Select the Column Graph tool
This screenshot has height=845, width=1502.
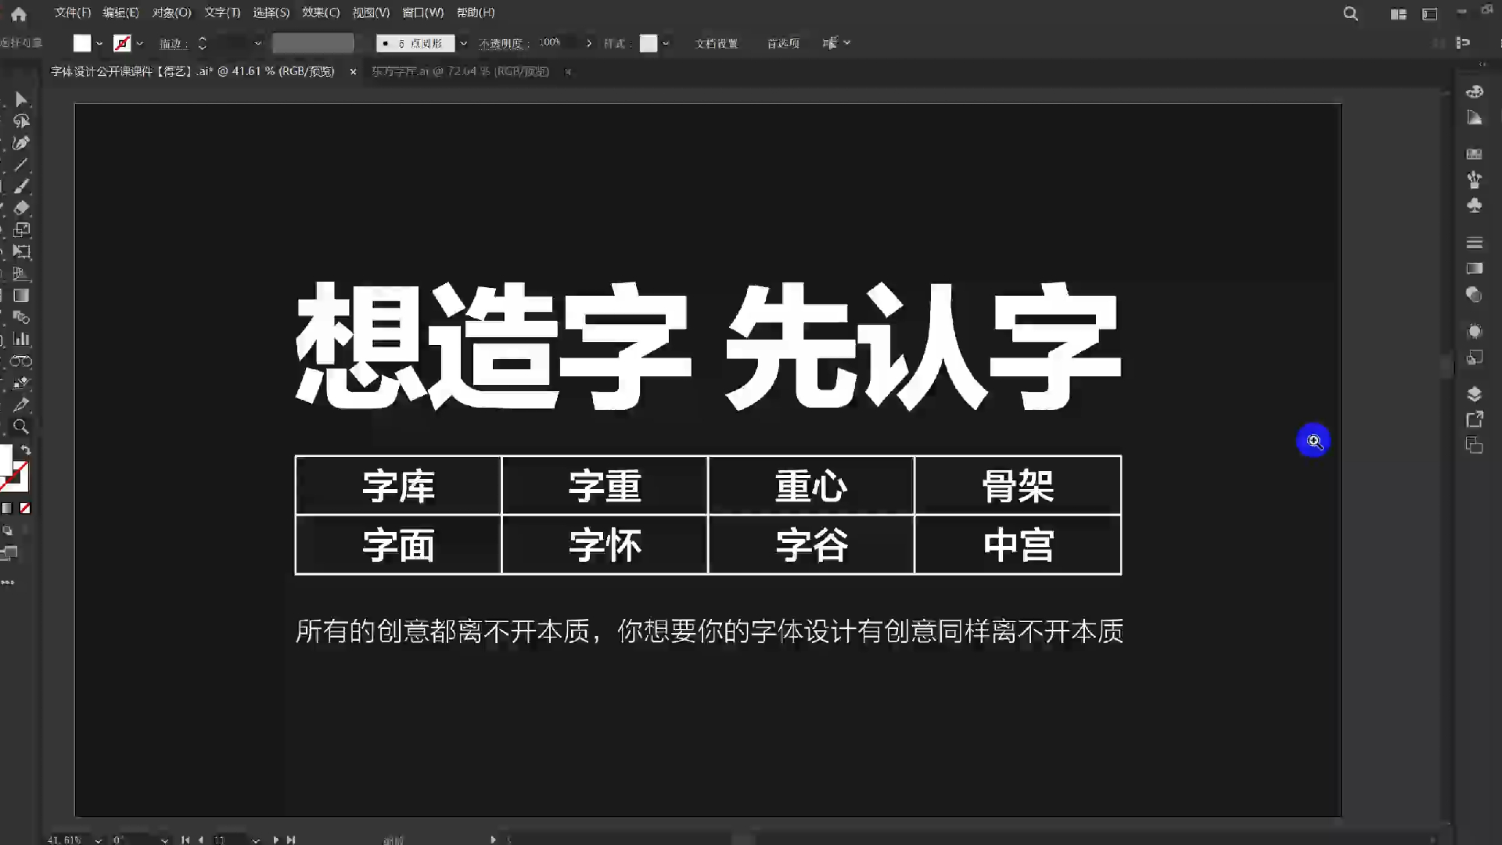(x=22, y=340)
